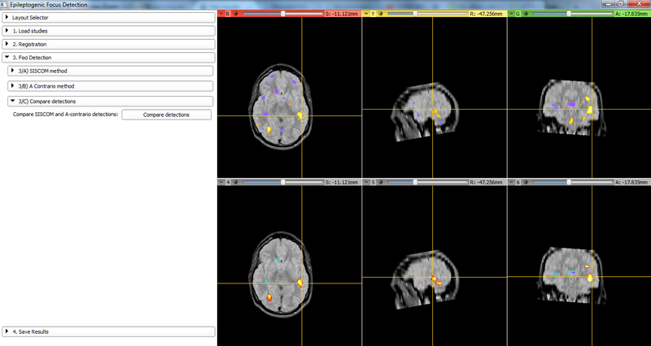The width and height of the screenshot is (651, 346).
Task: Click the pin icon in green slice view
Action: click(x=511, y=14)
